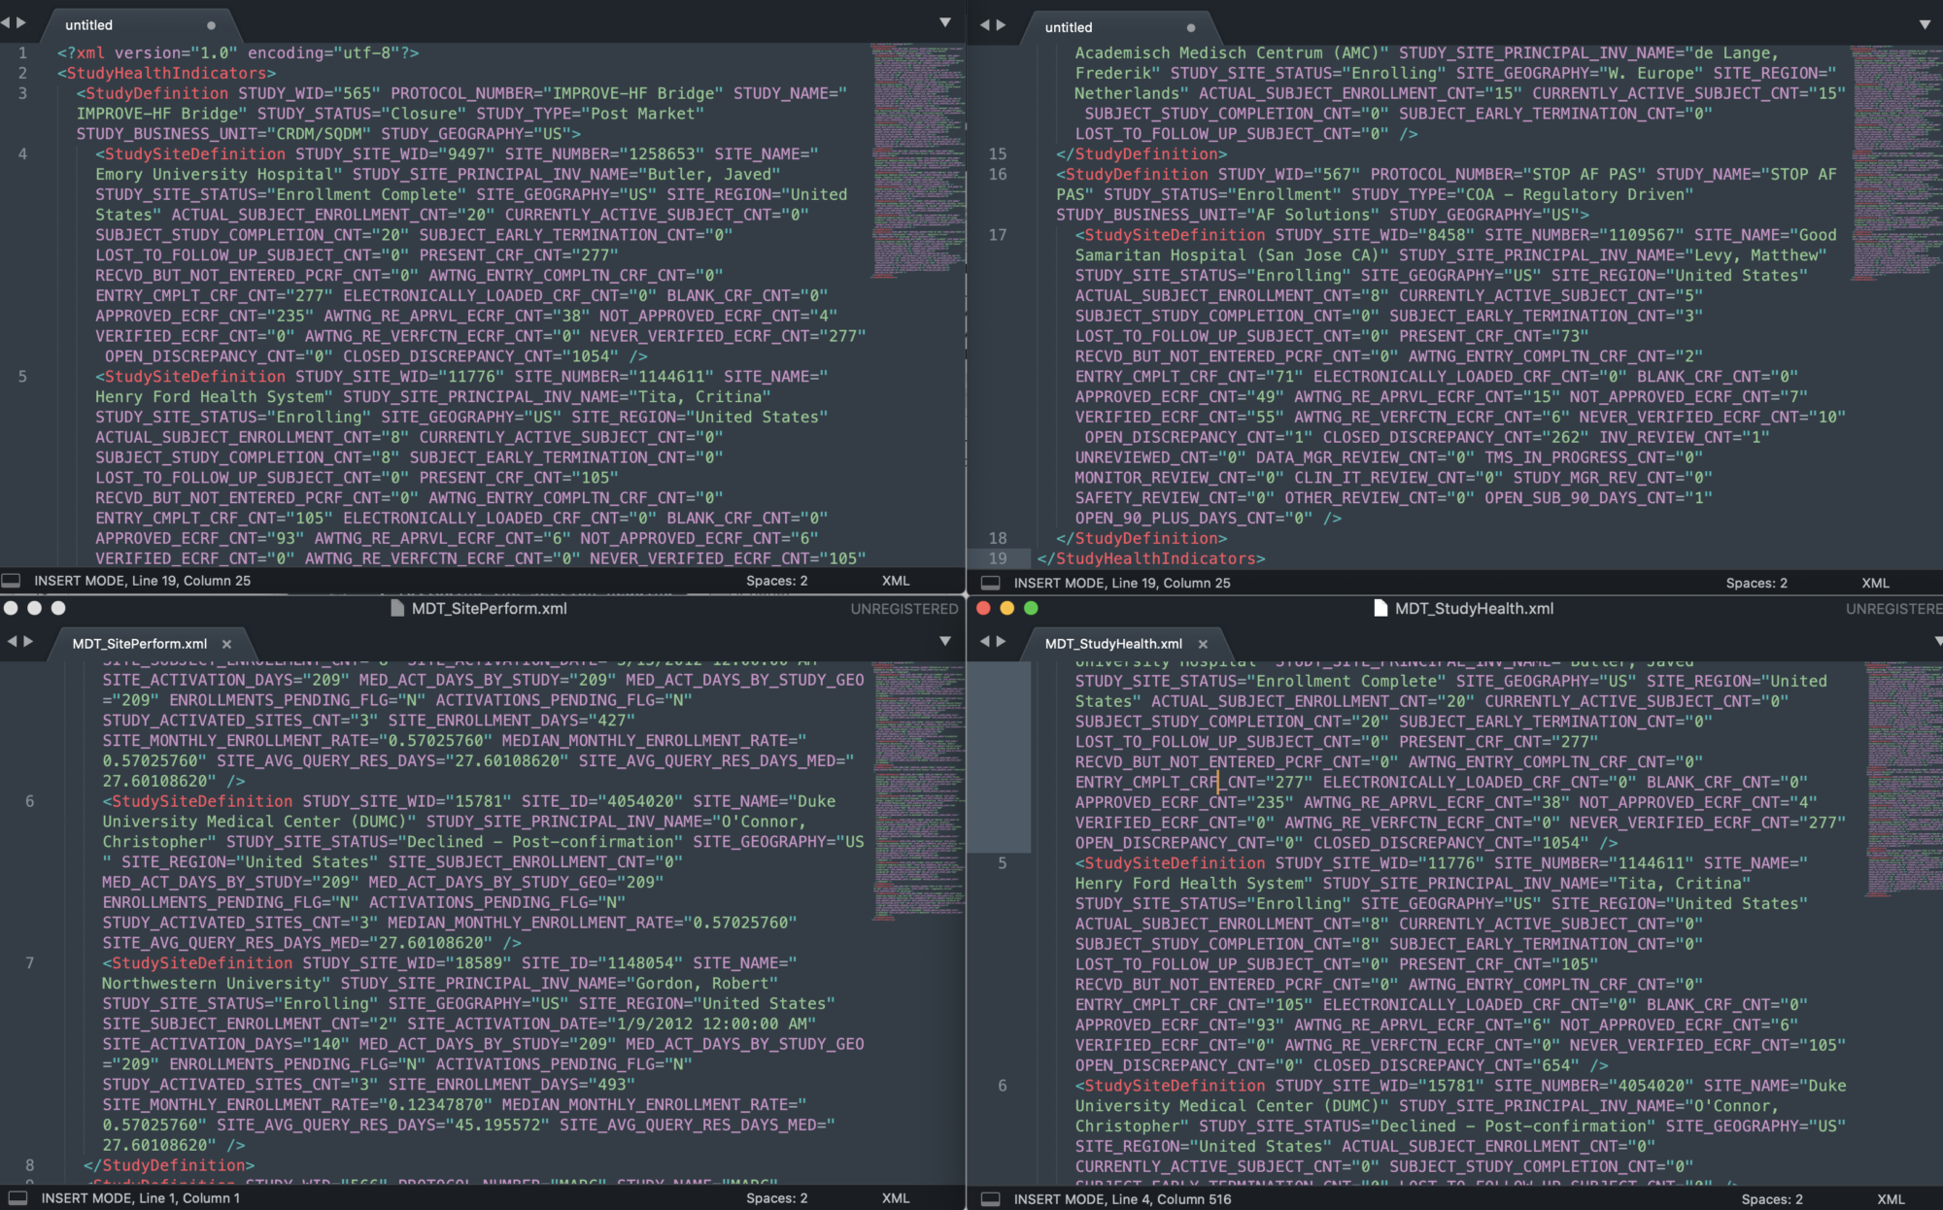Viewport: 1943px width, 1210px height.
Task: Go to previous tab in upper-right untitled window
Action: [984, 25]
